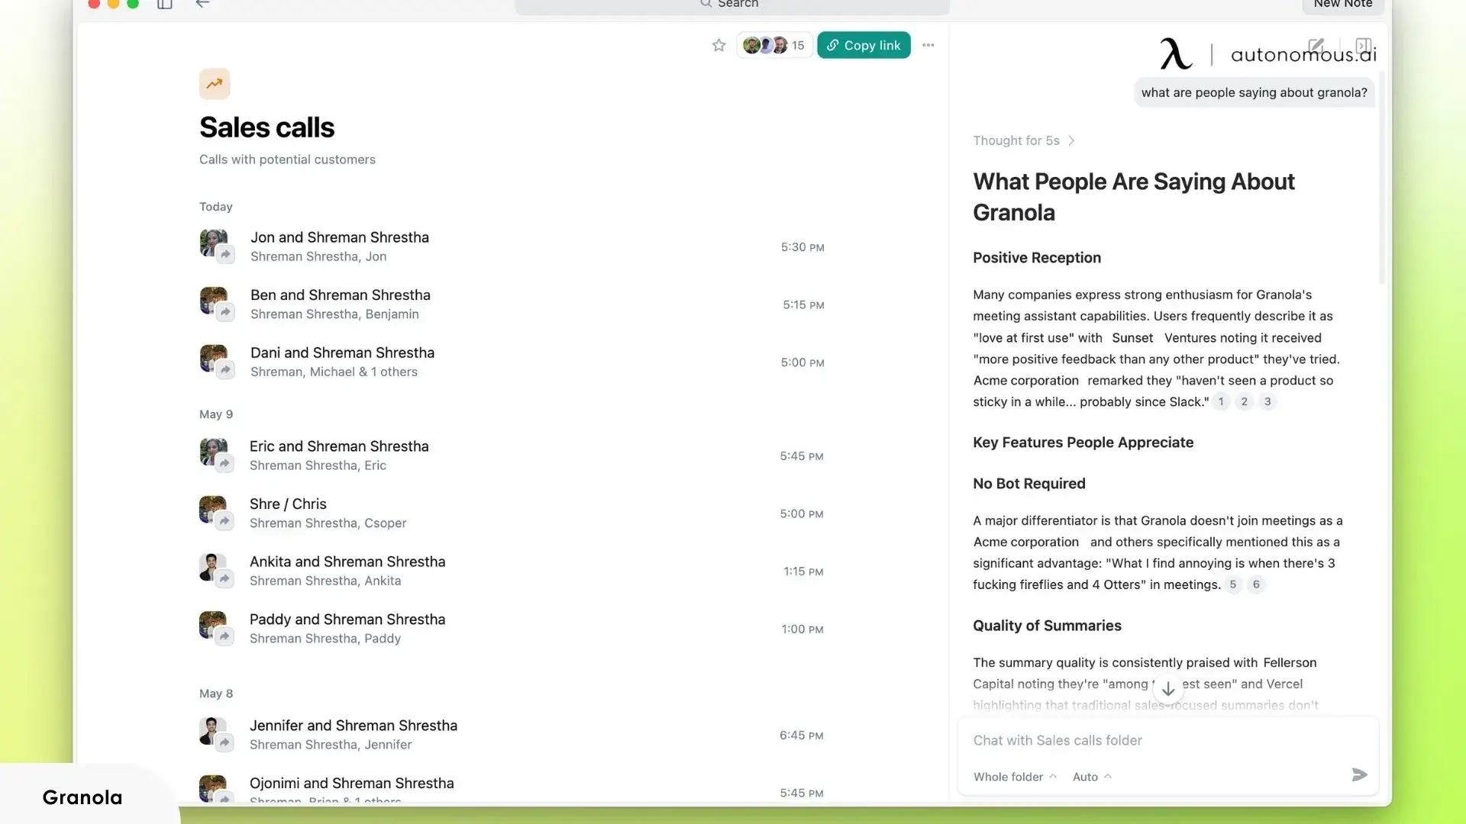Open the three-dot more options menu
The width and height of the screenshot is (1466, 824).
(x=928, y=45)
